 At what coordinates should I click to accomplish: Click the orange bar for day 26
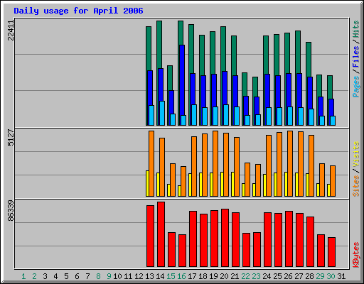290,163
